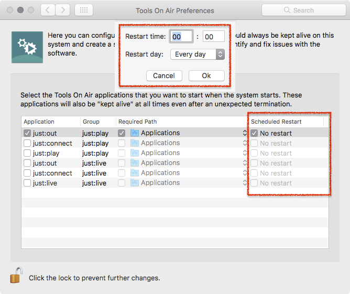Toggle Required Path checkbox in first row

pyautogui.click(x=122, y=133)
